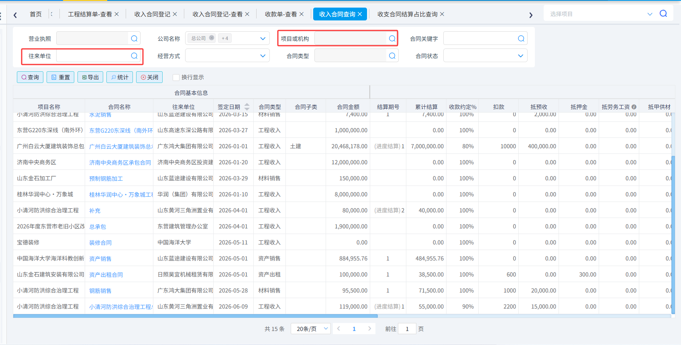The height and width of the screenshot is (345, 681).
Task: Close the 收入合同查询 tab
Action: pyautogui.click(x=360, y=14)
